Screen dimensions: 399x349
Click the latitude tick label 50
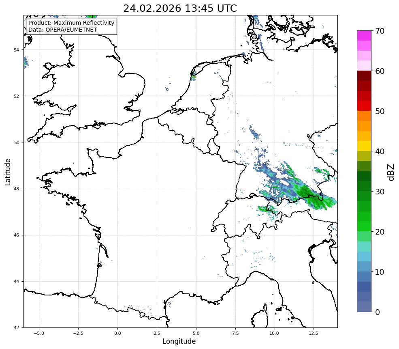tap(16, 142)
